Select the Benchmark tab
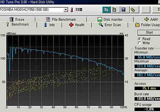This screenshot has width=160, height=112. click(18, 25)
